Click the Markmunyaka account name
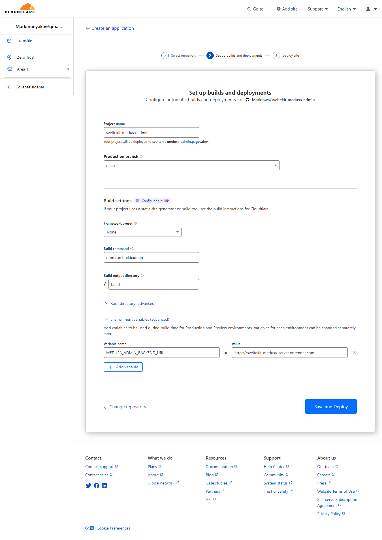This screenshot has width=382, height=540. click(x=39, y=26)
